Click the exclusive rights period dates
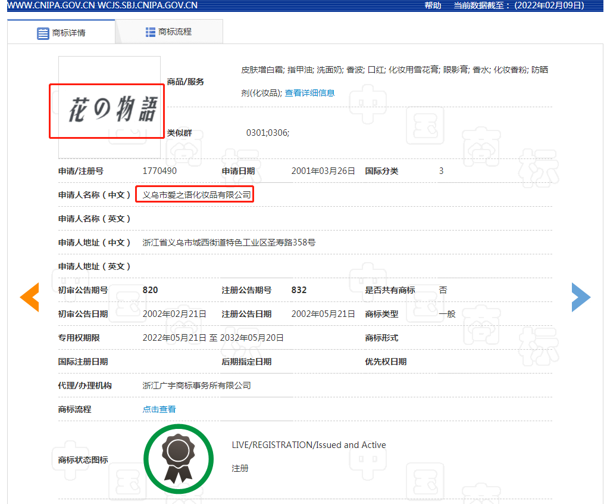Screen dimensions: 607x504 tap(213, 338)
